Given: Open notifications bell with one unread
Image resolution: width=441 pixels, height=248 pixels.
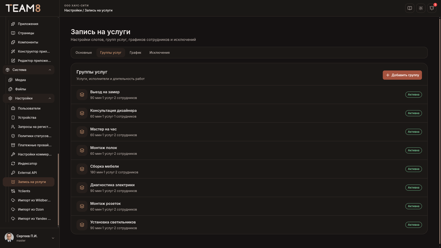Looking at the screenshot, I should pos(432,8).
